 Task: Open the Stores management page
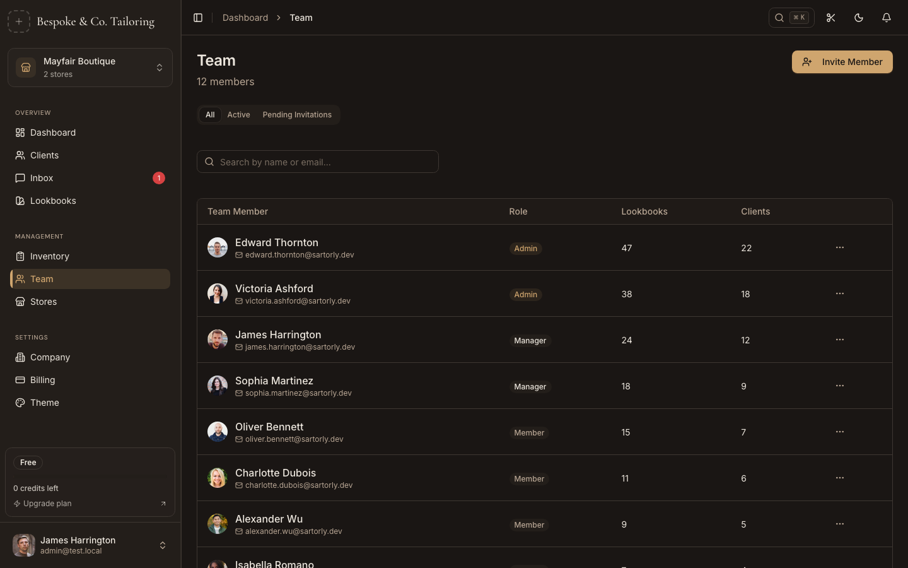(44, 302)
